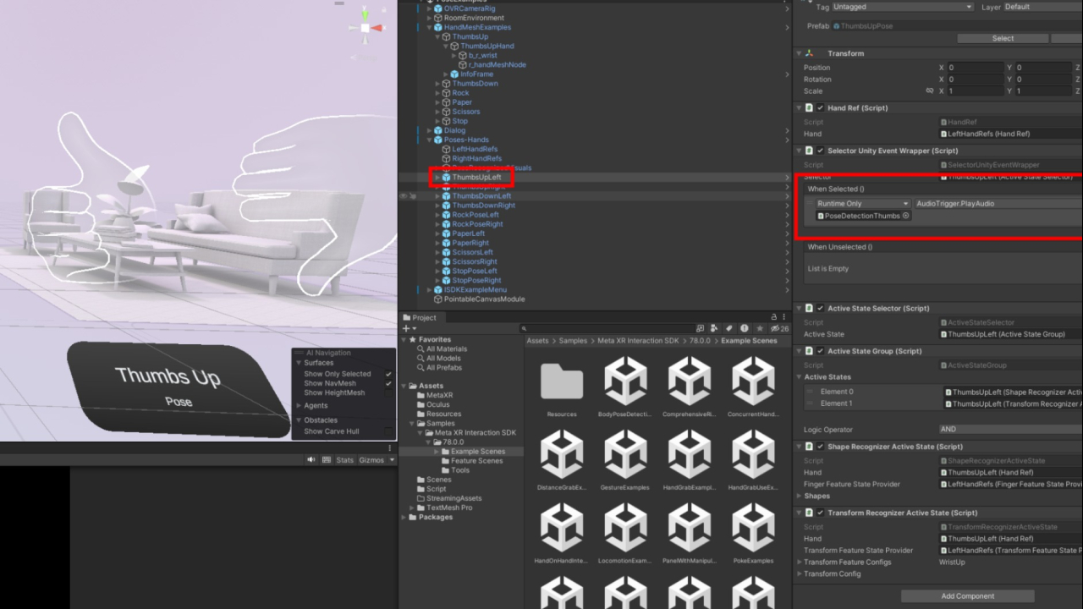1083x609 pixels.
Task: Click the scene orientation gizmo
Action: pyautogui.click(x=366, y=27)
